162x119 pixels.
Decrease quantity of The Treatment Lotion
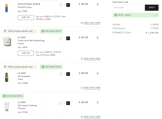61,74
